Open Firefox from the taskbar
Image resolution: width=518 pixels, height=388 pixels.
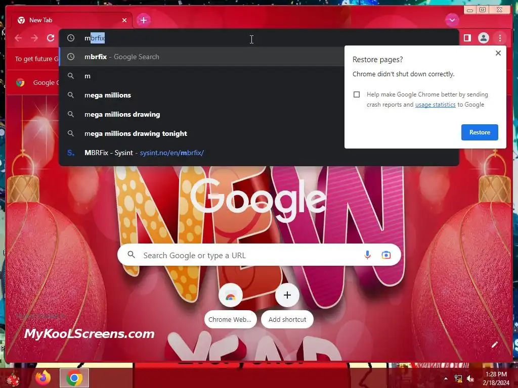pyautogui.click(x=44, y=378)
